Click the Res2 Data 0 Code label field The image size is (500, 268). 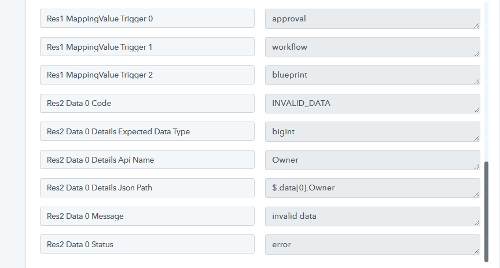point(147,103)
